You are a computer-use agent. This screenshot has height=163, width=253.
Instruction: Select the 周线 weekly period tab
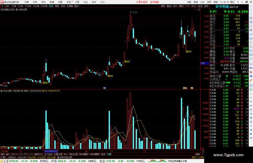tap(57, 6)
